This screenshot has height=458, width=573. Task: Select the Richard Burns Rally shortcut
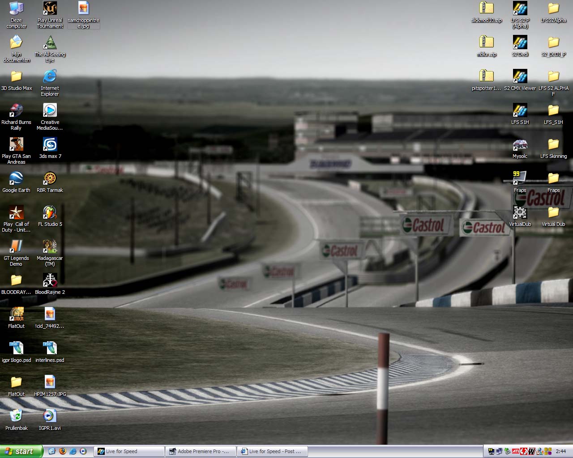click(16, 117)
